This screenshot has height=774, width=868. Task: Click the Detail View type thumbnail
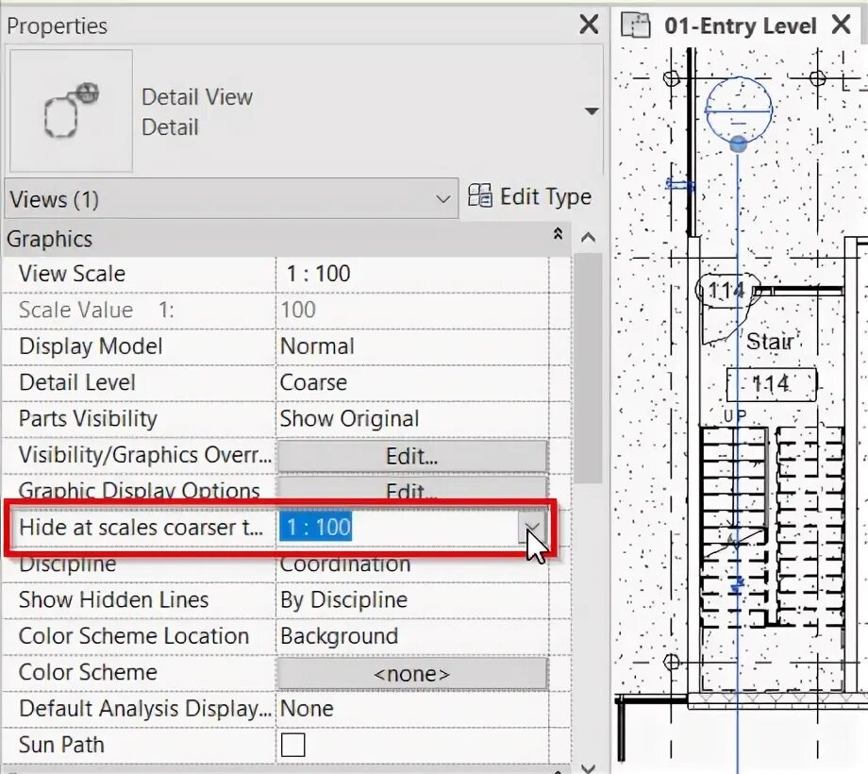point(71,110)
